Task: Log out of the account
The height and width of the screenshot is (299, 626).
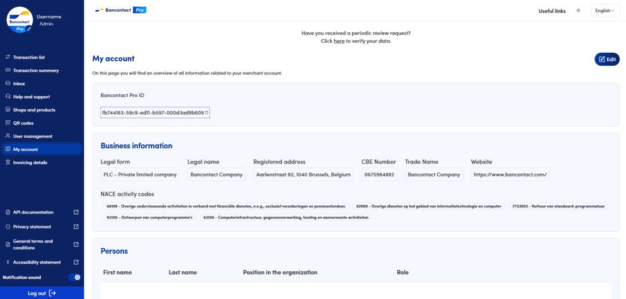Action: click(42, 293)
